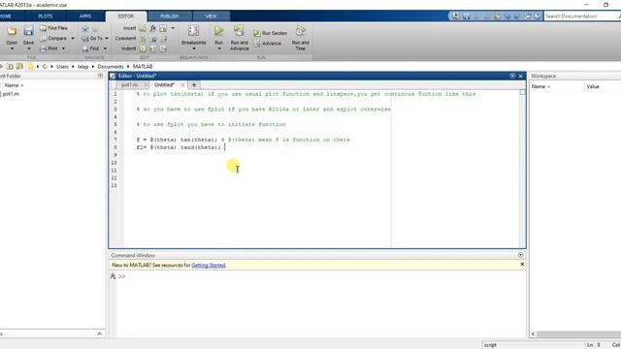Expand the Run dropdown arrow
This screenshot has width=621, height=349.
(219, 48)
